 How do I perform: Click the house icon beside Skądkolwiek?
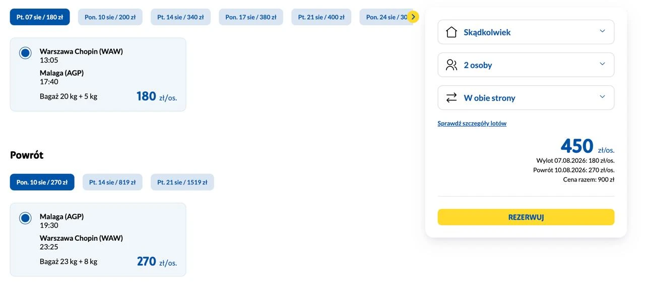(x=451, y=32)
